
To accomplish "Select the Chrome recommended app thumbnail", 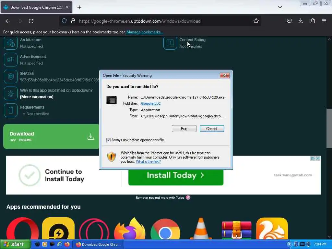I will coord(165,229).
